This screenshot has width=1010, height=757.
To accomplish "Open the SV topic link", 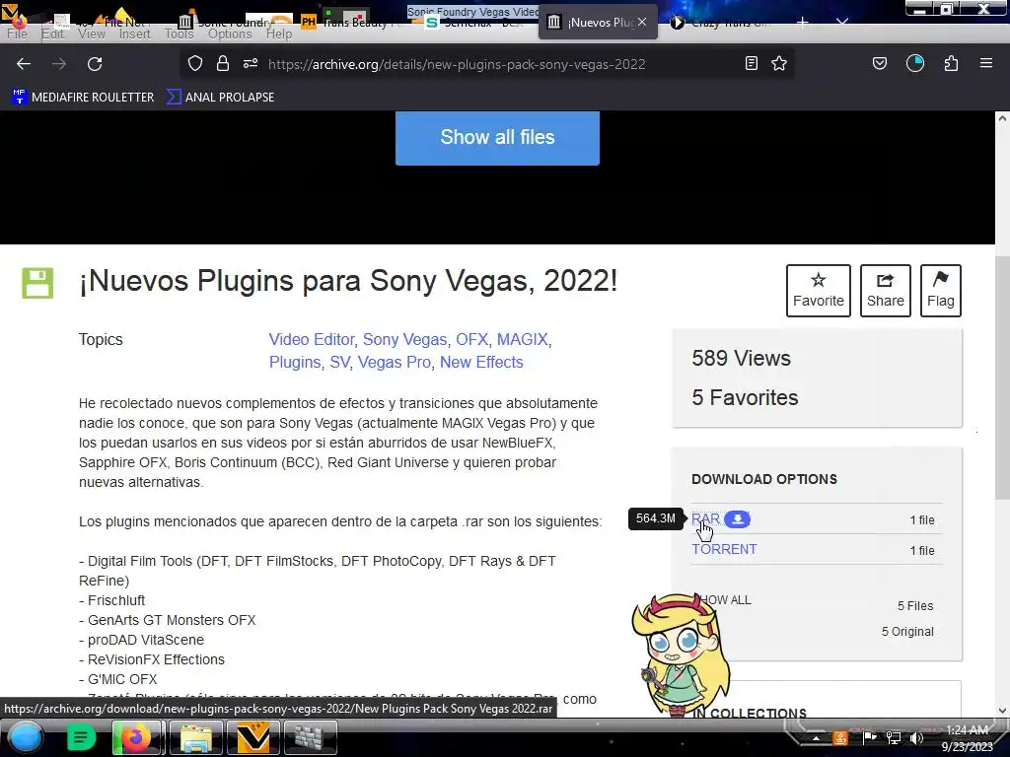I will pos(339,363).
